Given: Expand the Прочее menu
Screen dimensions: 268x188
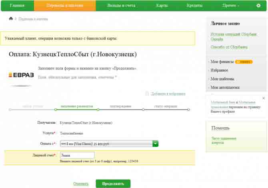Looking at the screenshot, I should click(x=230, y=6).
